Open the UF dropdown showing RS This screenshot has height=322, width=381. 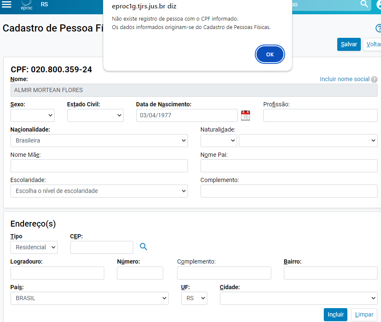pos(194,298)
